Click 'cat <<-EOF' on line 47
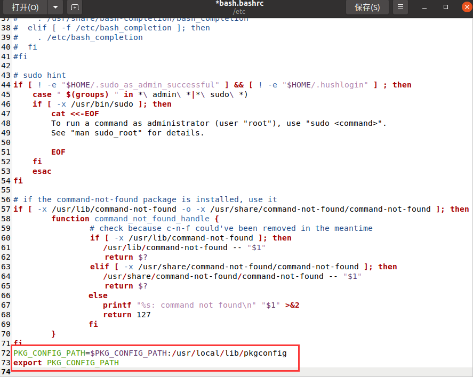The image size is (473, 377). pos(75,114)
